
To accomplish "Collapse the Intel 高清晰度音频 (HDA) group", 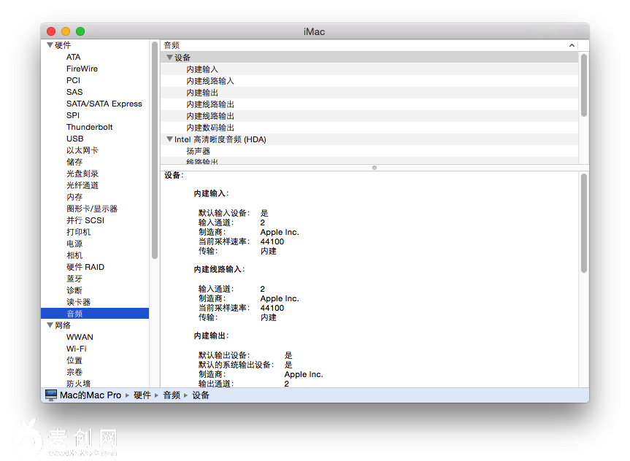I will (169, 139).
